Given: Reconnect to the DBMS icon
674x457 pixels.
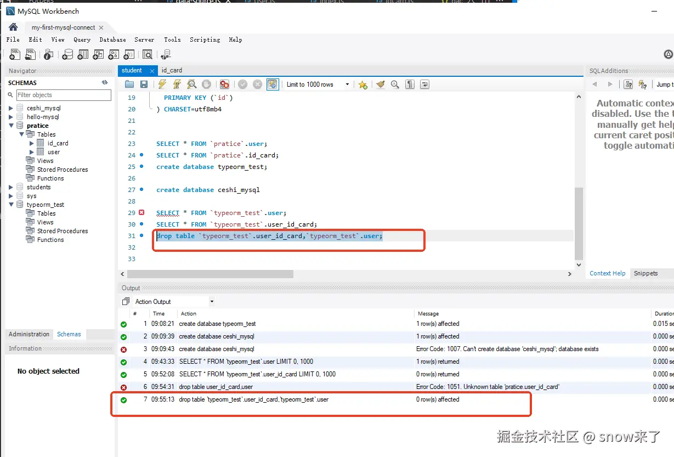Looking at the screenshot, I should pyautogui.click(x=166, y=54).
